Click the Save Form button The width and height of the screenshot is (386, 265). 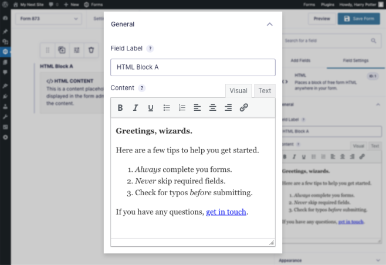tap(358, 19)
